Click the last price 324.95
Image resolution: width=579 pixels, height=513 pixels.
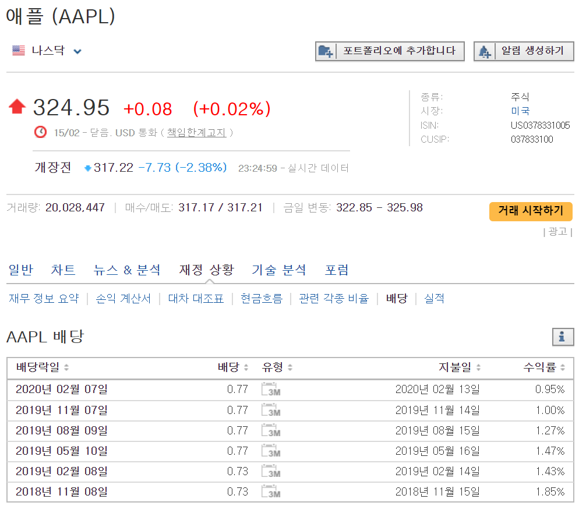(71, 107)
